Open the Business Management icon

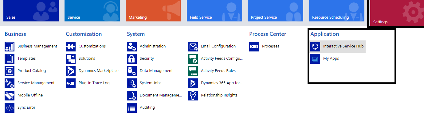pyautogui.click(x=10, y=46)
